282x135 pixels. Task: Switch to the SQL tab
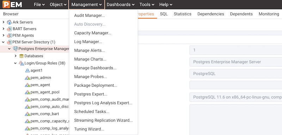pos(164,14)
